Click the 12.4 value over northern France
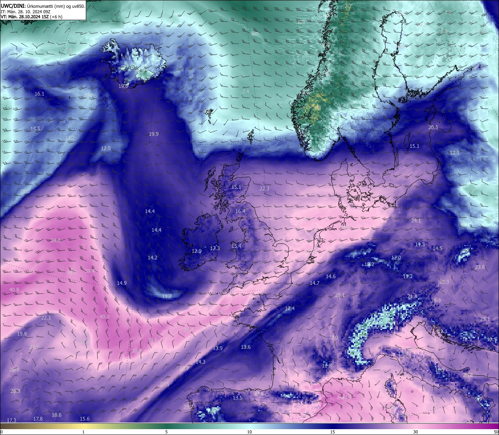 point(290,309)
